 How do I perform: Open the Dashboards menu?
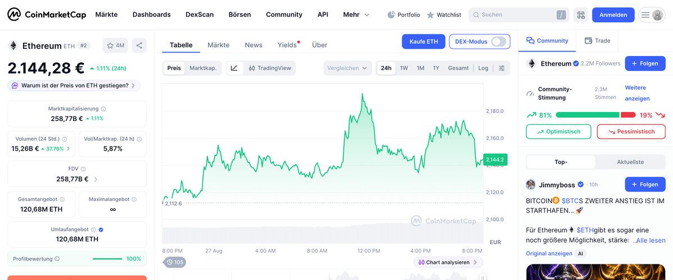coord(151,15)
